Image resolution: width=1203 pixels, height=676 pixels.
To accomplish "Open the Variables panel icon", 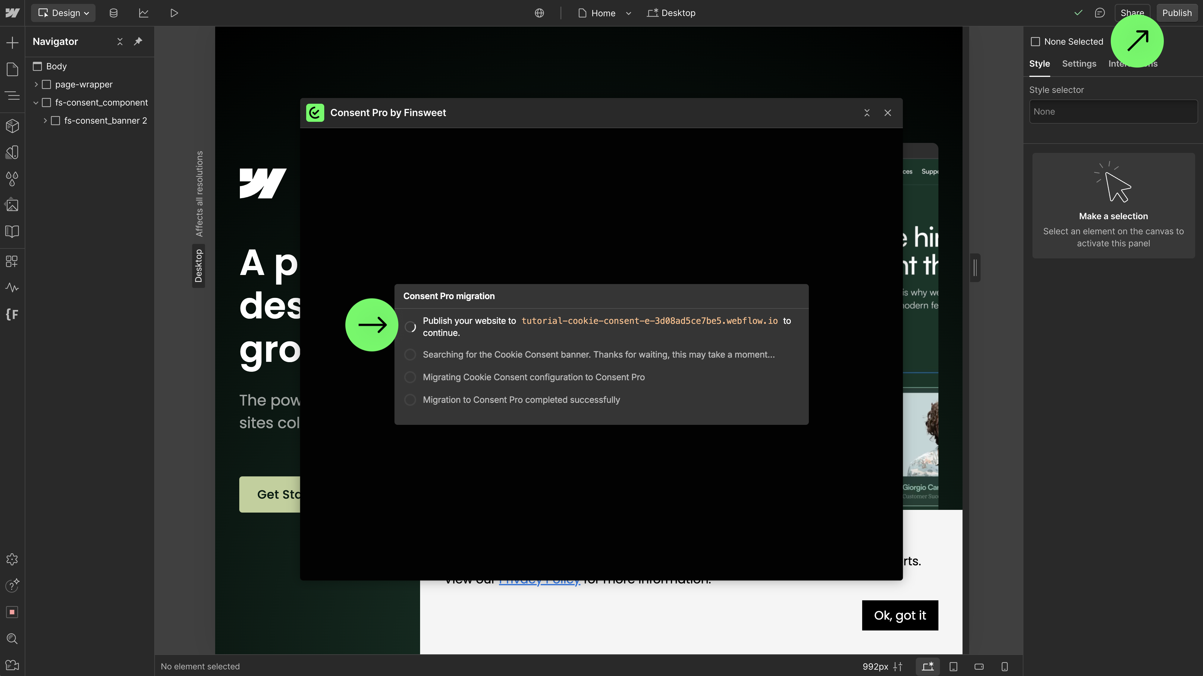I will click(13, 152).
